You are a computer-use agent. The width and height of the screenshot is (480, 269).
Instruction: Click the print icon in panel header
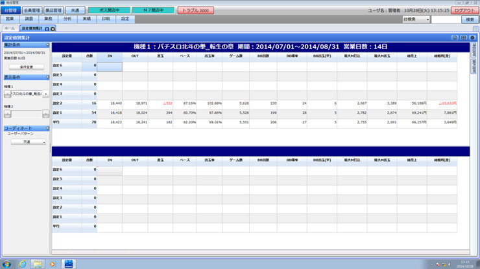(455, 38)
